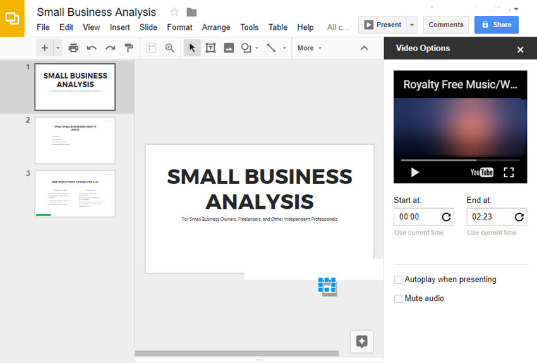
Task: Click the Small Business Analysis slide title
Action: [x=260, y=189]
